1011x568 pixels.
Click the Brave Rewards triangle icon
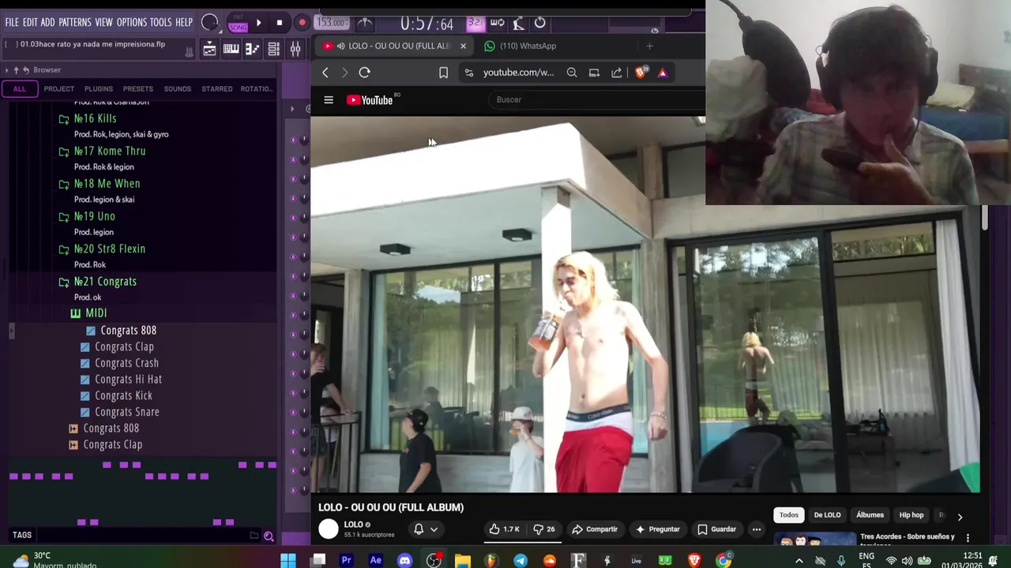[662, 73]
